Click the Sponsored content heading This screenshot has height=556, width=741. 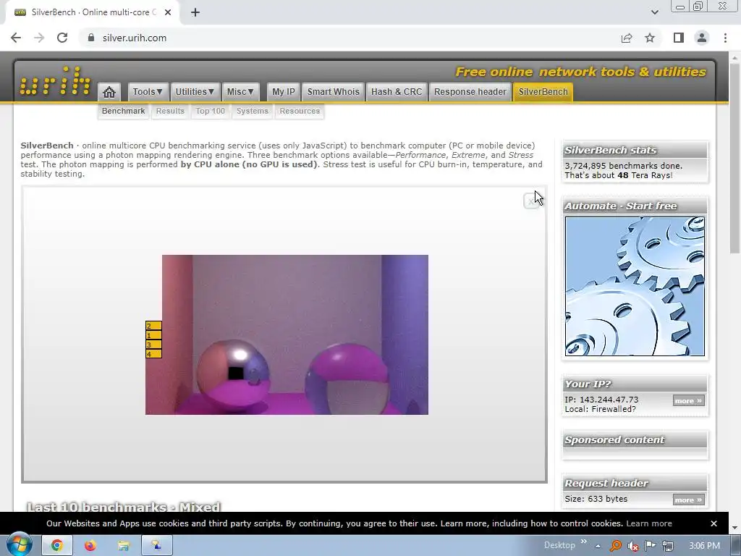click(x=614, y=439)
